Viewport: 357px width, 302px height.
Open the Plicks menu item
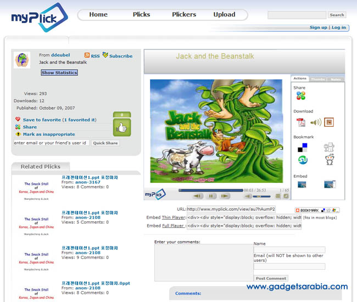coord(141,15)
